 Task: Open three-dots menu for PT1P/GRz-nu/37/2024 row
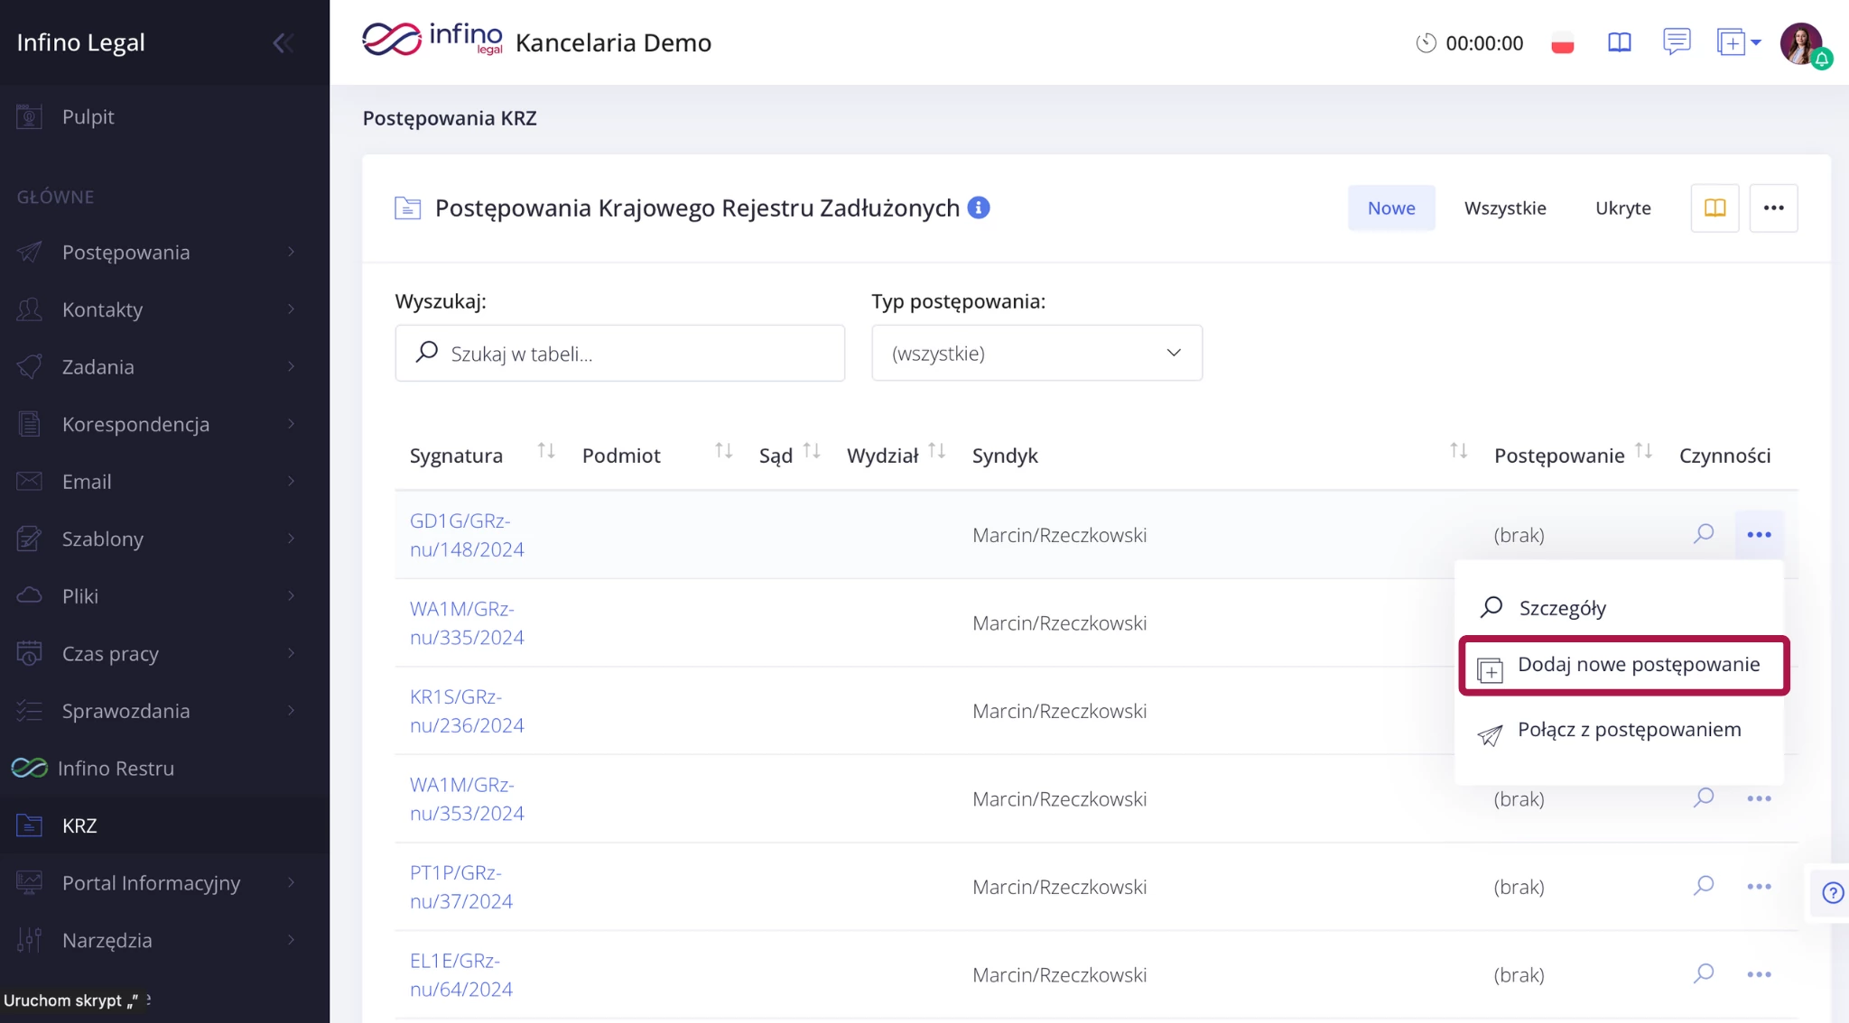1758,887
